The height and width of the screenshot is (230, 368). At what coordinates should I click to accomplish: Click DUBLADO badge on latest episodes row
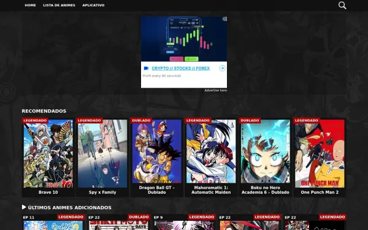coord(139,217)
